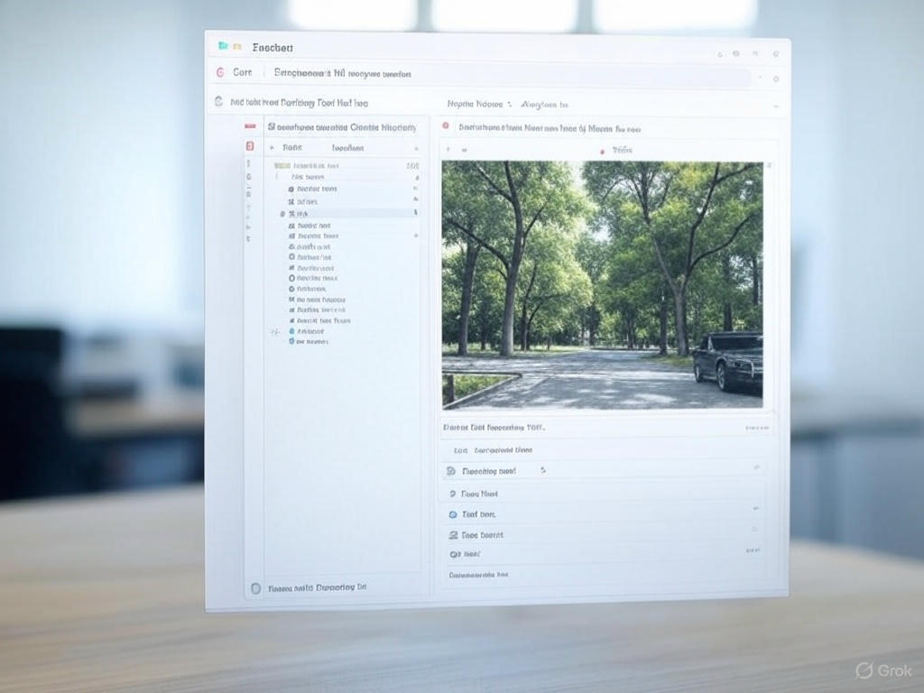
Task: Click the red dot icon in preview panel header
Action: (x=446, y=127)
